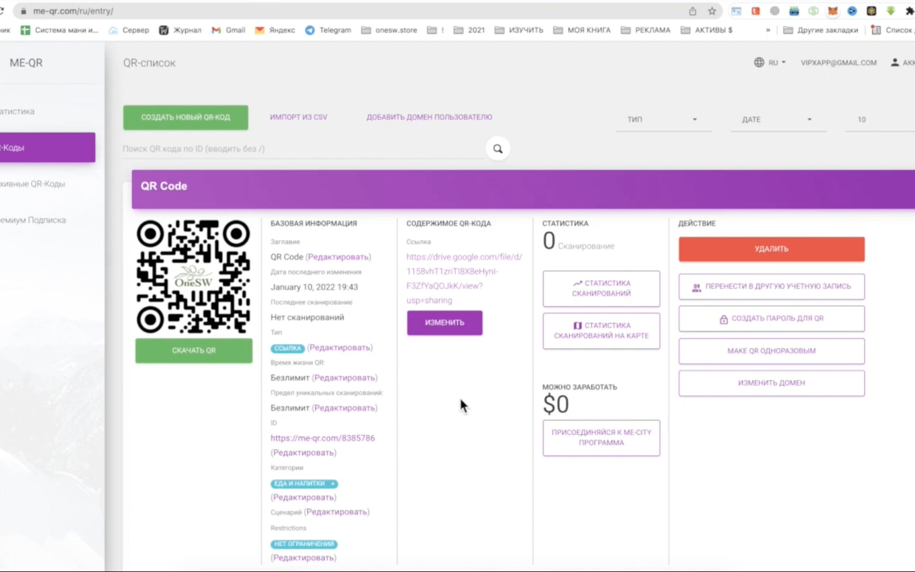Click the ССЫЛКА type tag
The width and height of the screenshot is (915, 572).
coord(287,348)
